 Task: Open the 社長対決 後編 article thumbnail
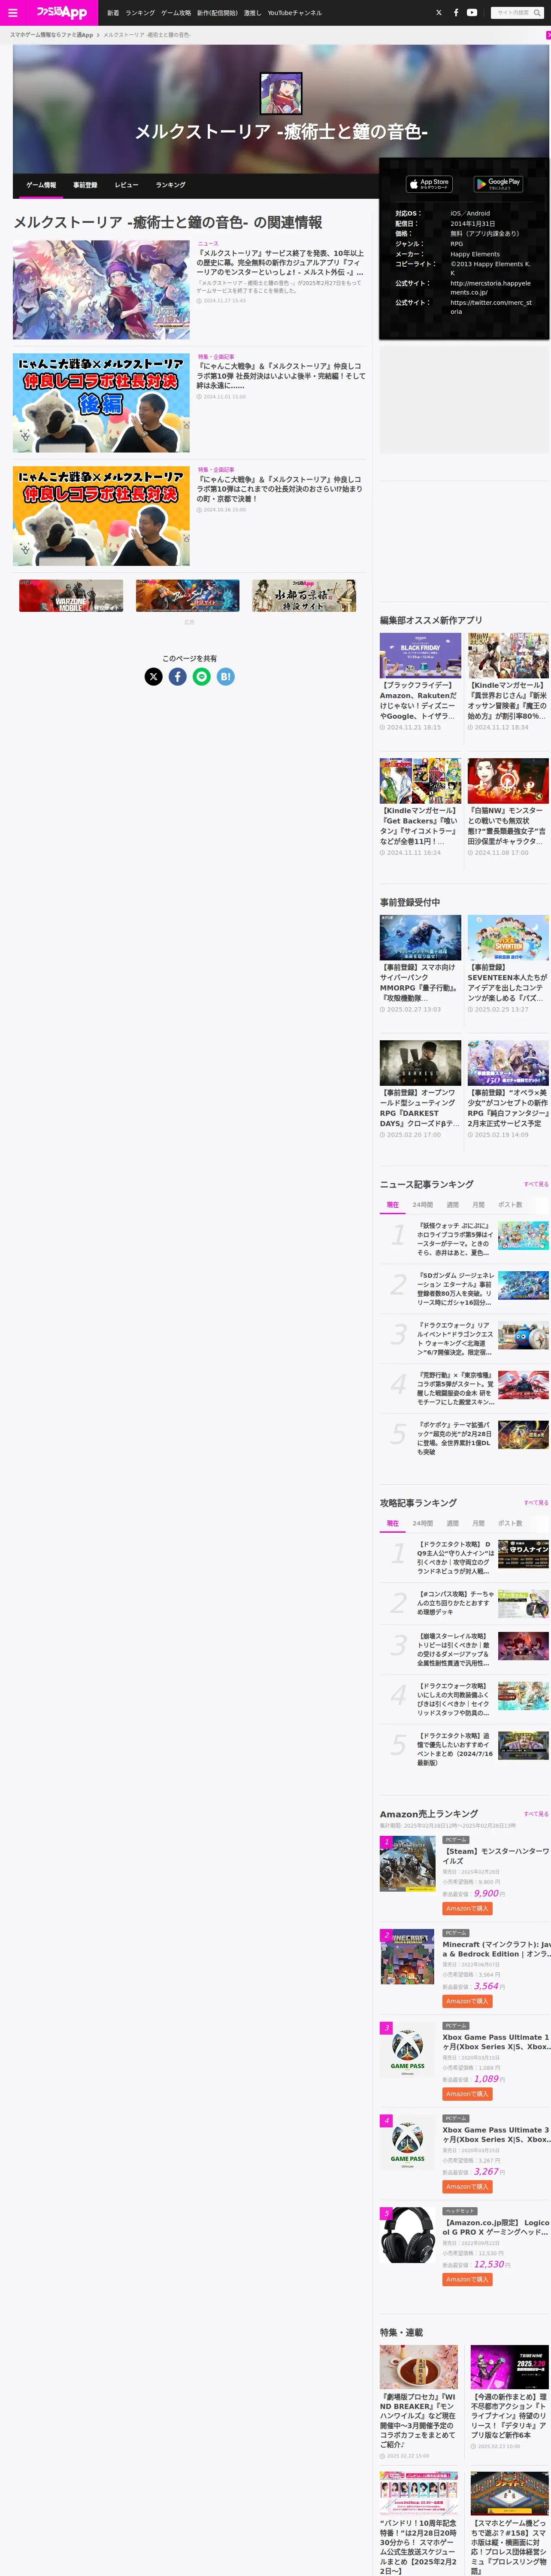[101, 403]
